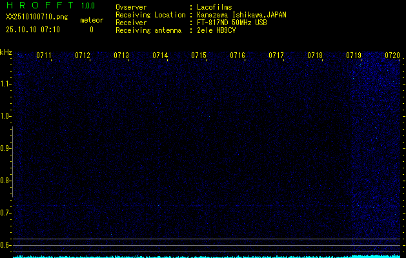The height and width of the screenshot is (258, 406).
Task: Click the 0.8 frequency axis label
Action: pos(6,181)
